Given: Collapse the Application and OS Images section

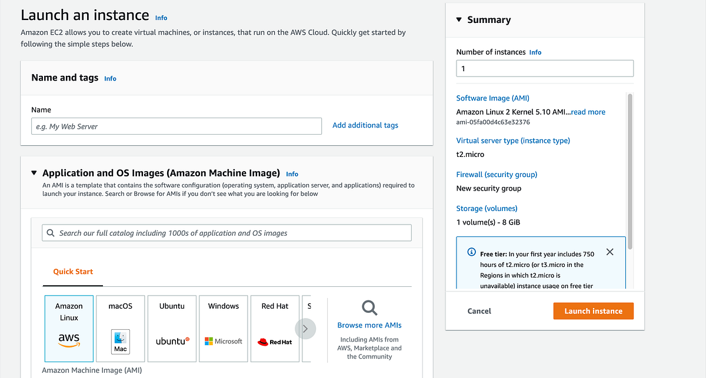Looking at the screenshot, I should [34, 173].
